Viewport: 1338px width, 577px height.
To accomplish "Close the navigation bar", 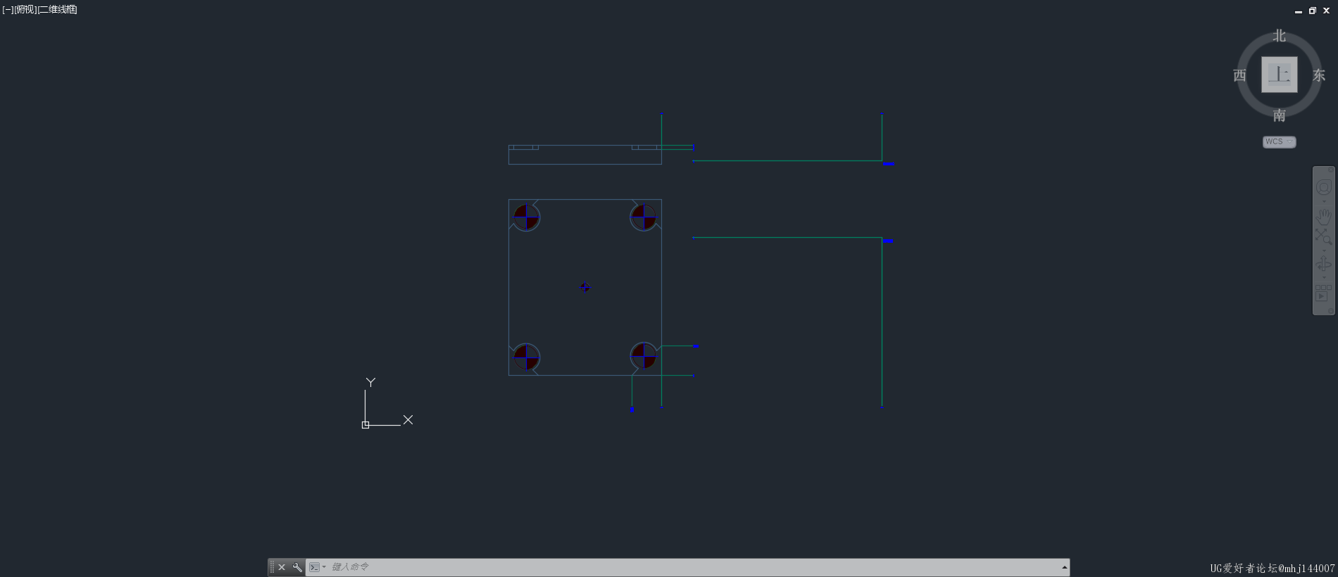I will pos(1330,170).
